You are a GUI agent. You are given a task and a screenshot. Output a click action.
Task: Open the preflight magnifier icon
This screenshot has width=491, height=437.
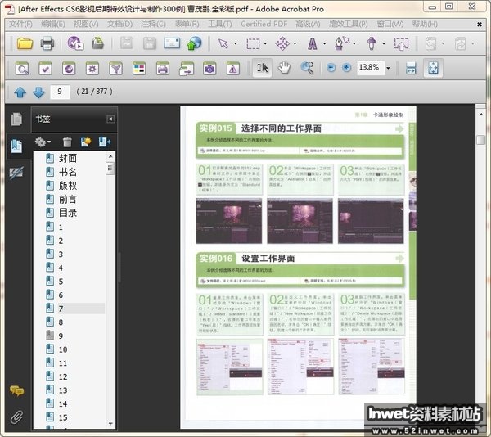point(22,68)
